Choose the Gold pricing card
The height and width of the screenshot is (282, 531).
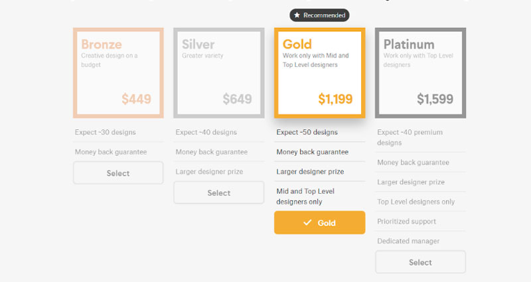click(x=320, y=73)
